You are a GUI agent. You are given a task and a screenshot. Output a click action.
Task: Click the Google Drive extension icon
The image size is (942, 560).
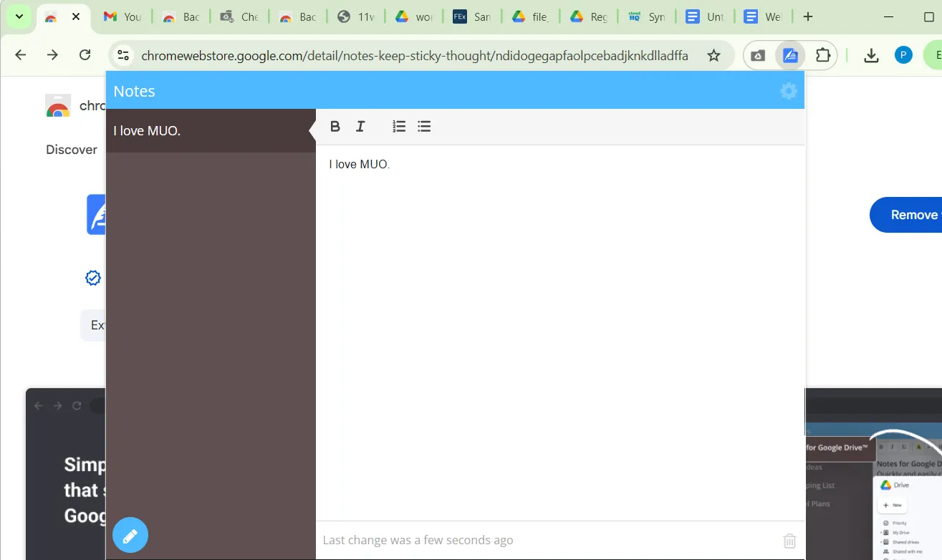757,54
